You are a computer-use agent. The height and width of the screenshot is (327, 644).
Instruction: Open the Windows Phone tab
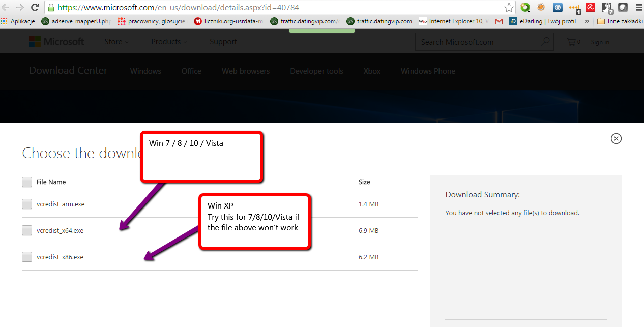point(428,71)
